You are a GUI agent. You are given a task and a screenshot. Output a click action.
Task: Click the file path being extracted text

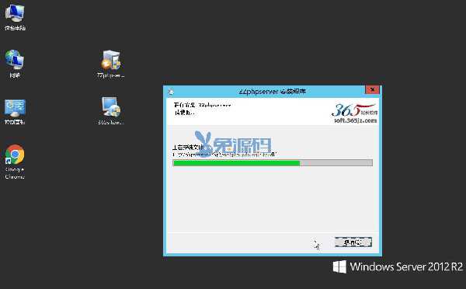point(224,155)
